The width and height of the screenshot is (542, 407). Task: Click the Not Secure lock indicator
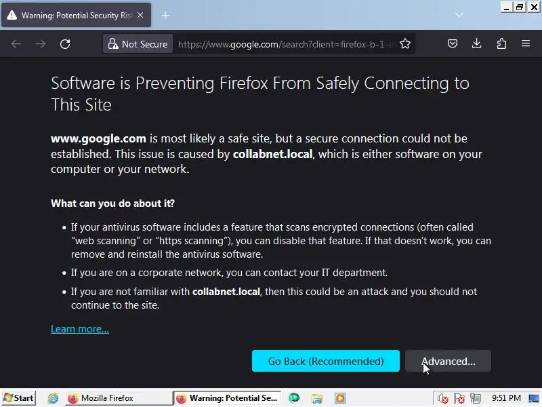(x=138, y=44)
